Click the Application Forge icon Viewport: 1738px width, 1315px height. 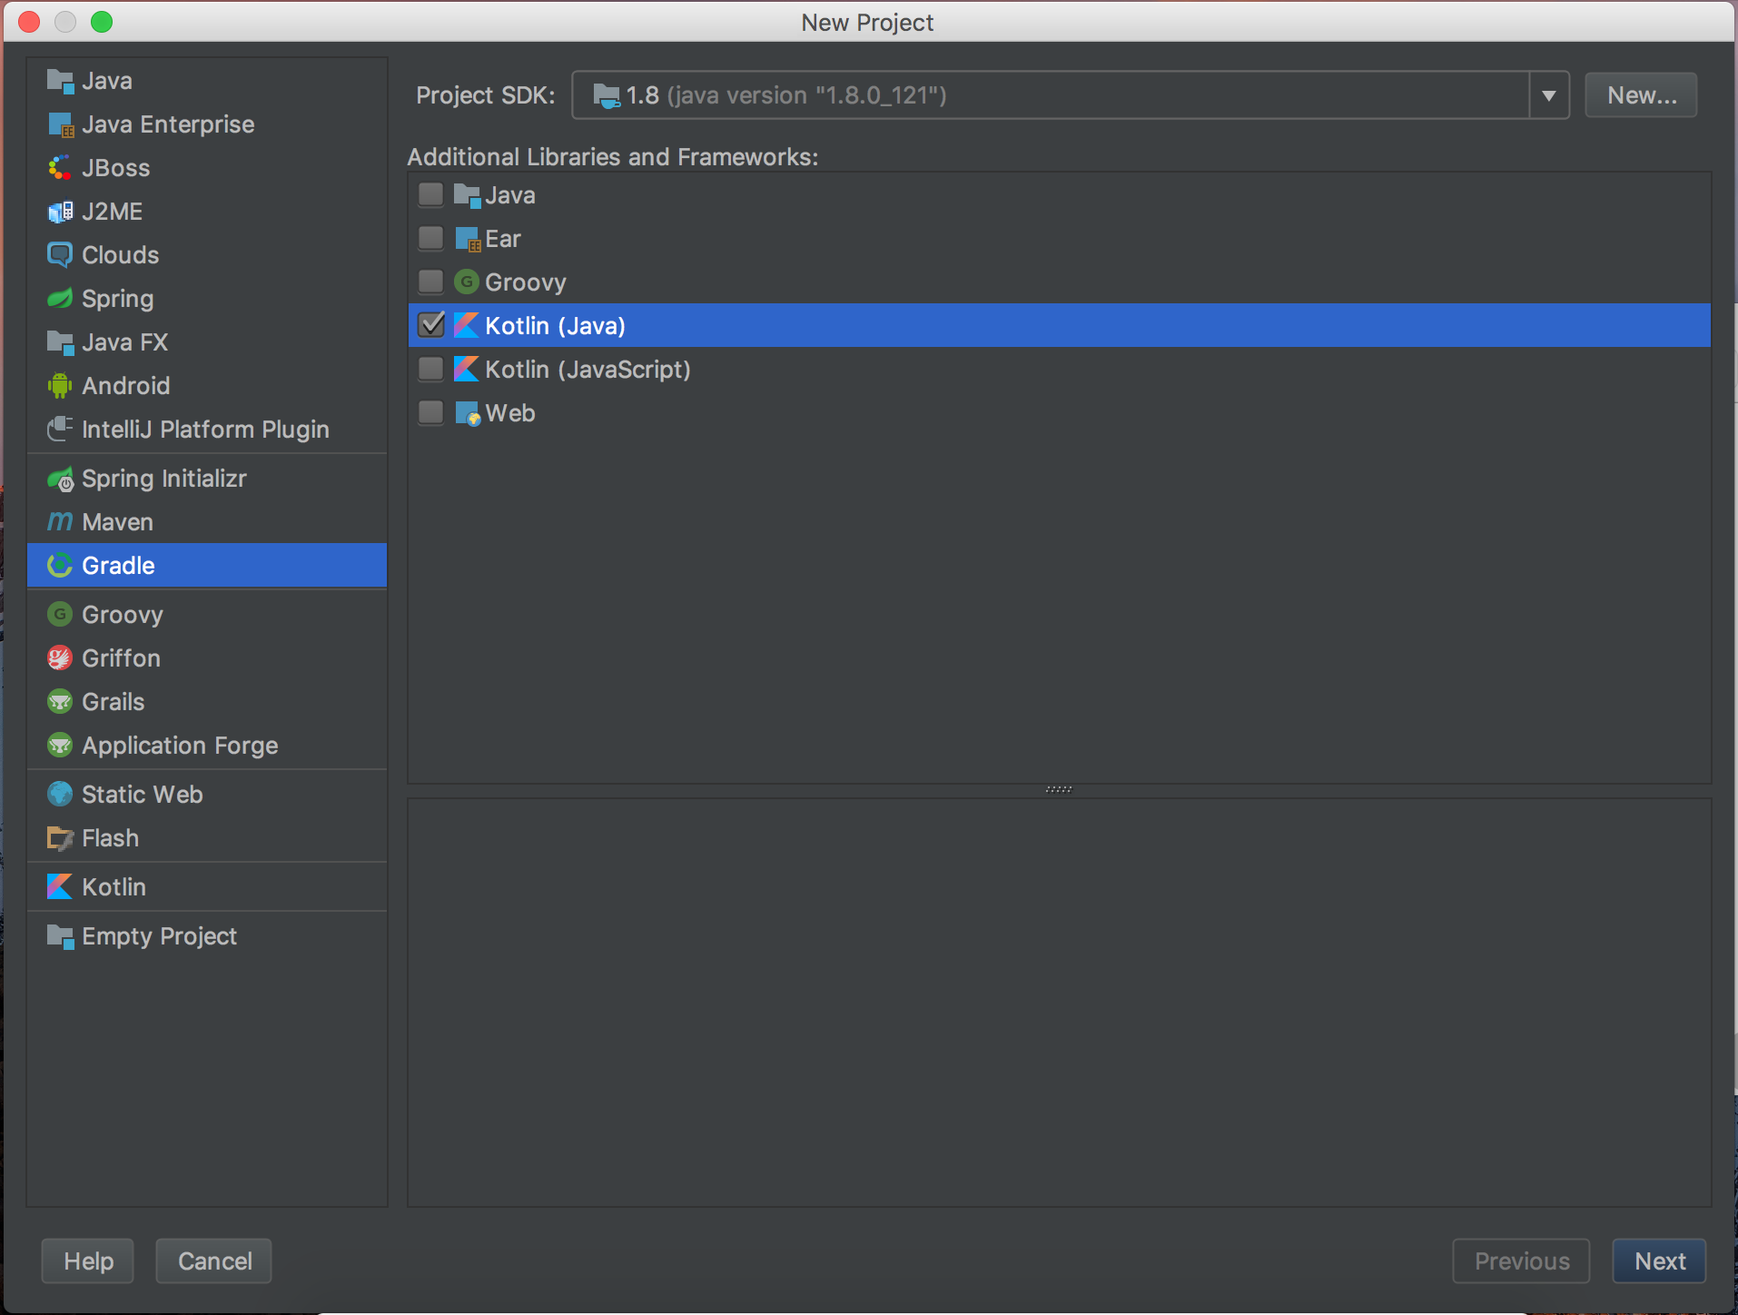point(60,746)
